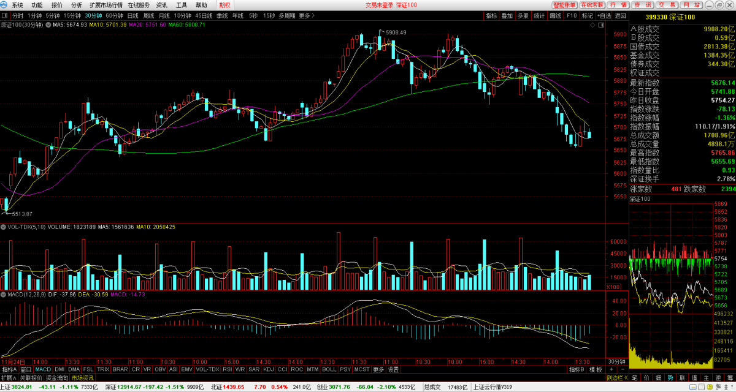Enable the KDJ indicator
Screen dimensions: 736x392
(267, 370)
